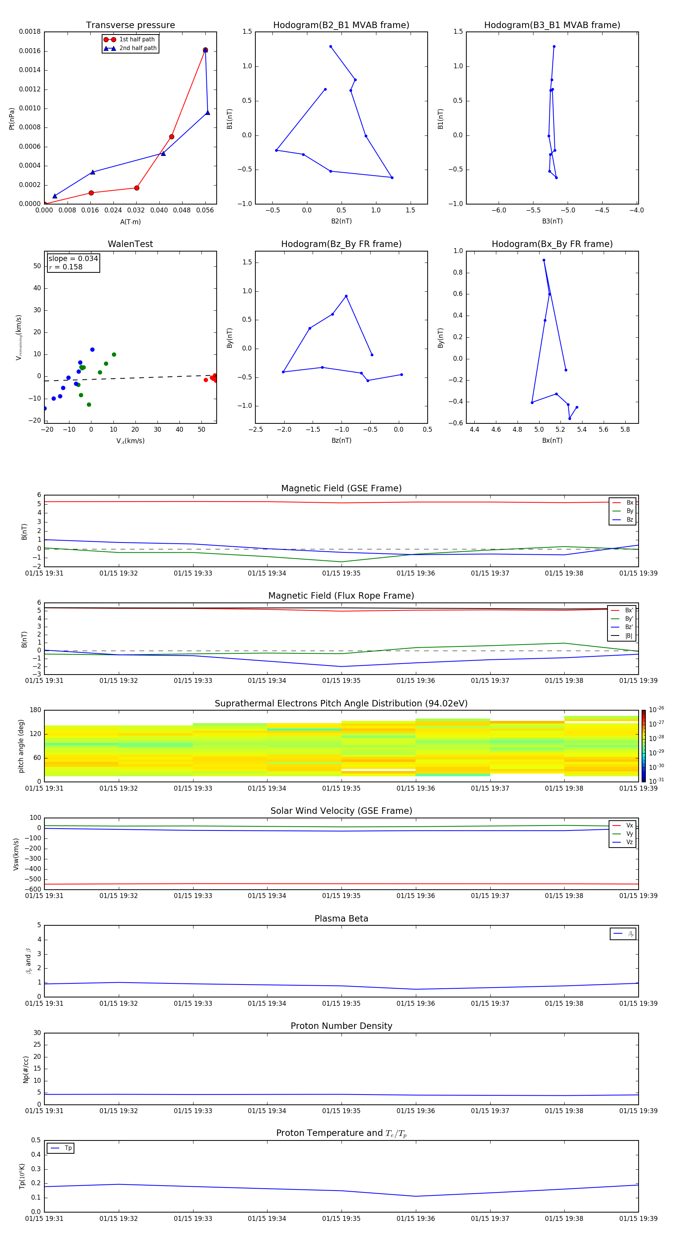Click the "0.056" x-tick of Transverse pressure
Image resolution: width=683 pixels, height=1252 pixels.
205,211
